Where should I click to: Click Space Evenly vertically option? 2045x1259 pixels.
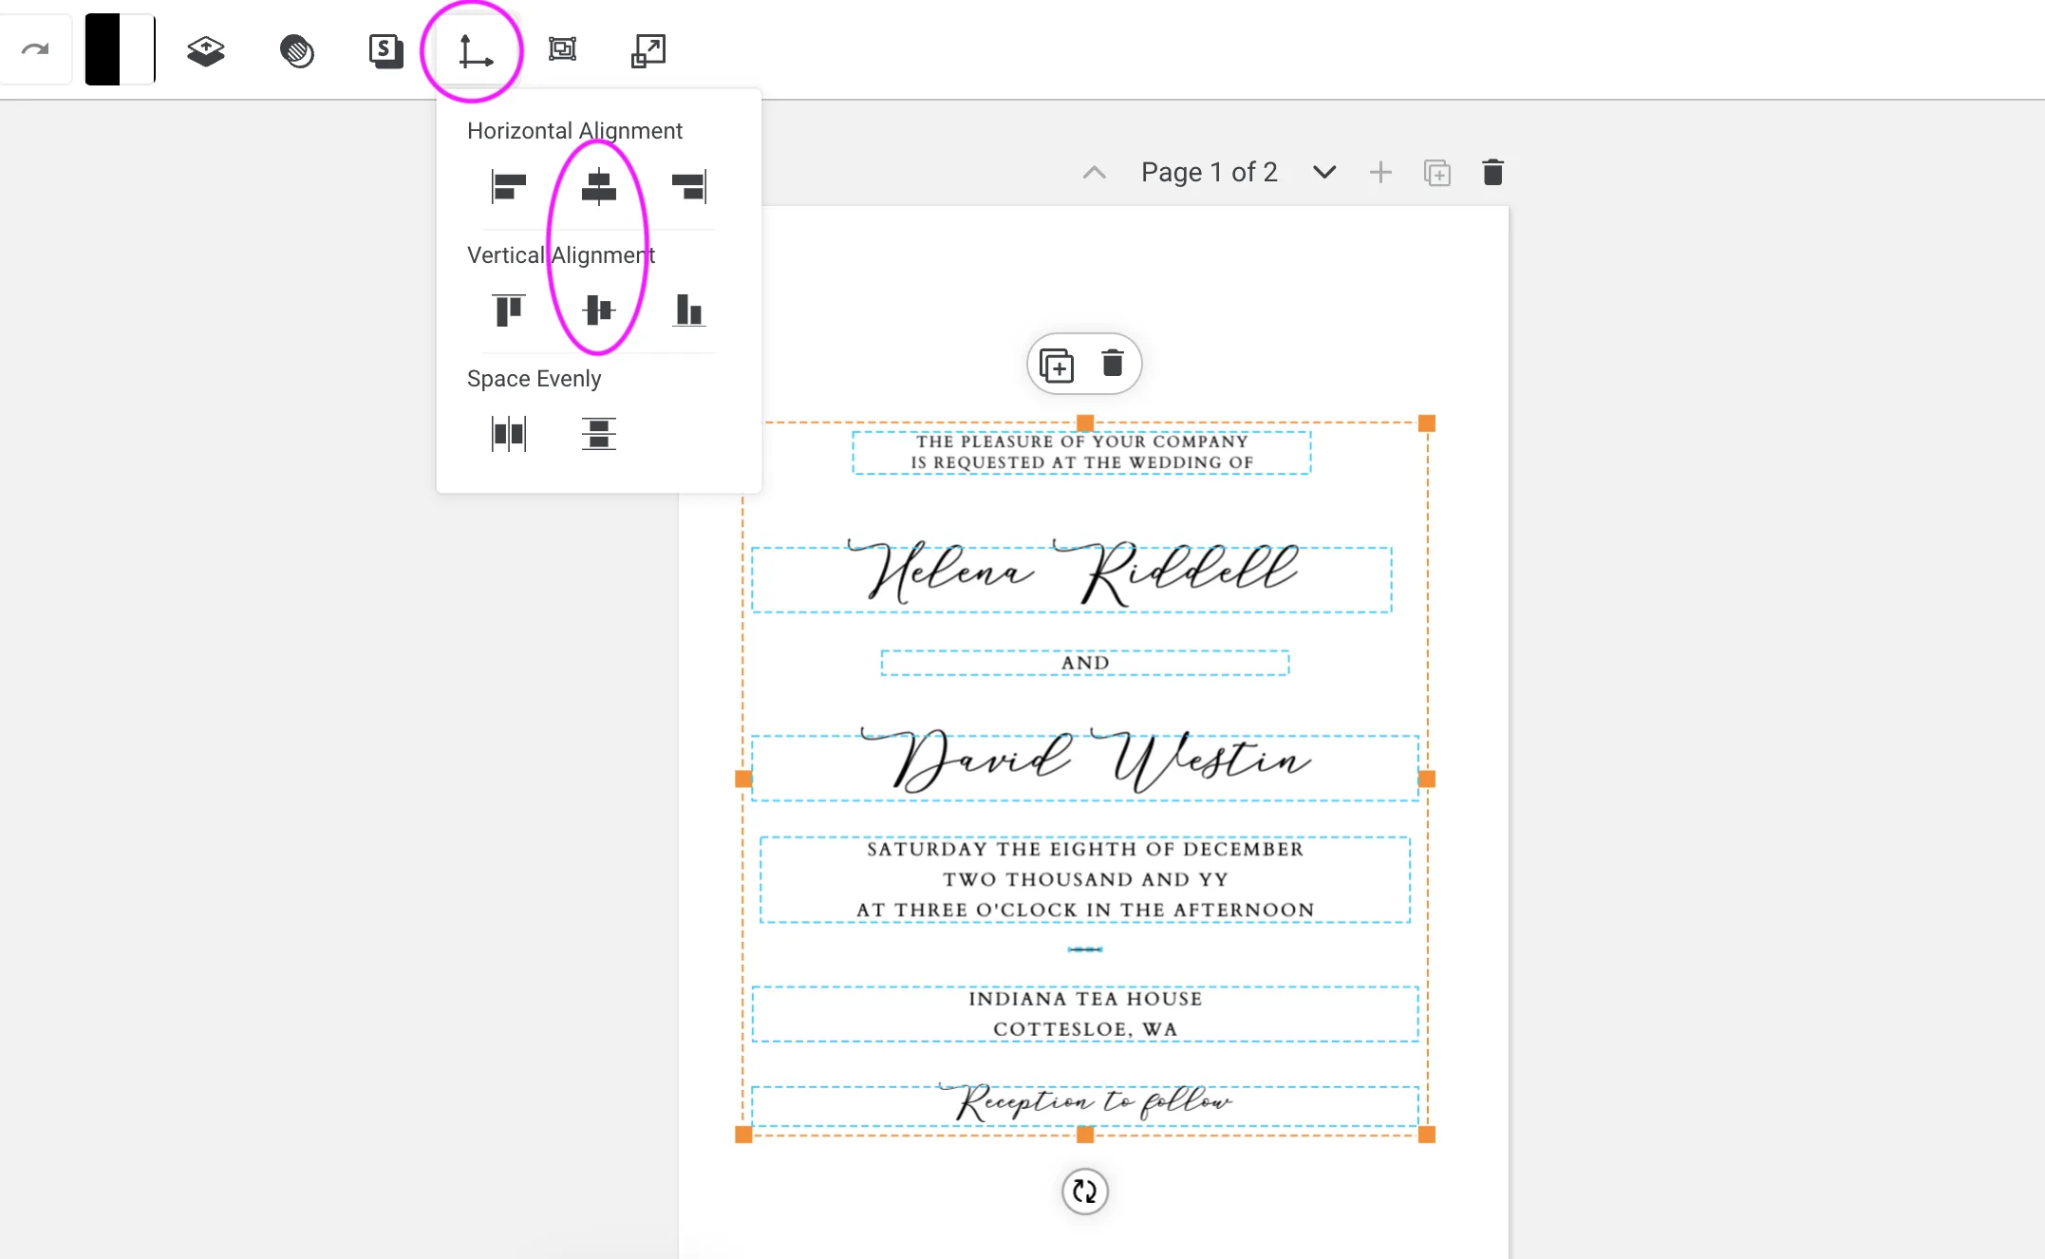599,434
